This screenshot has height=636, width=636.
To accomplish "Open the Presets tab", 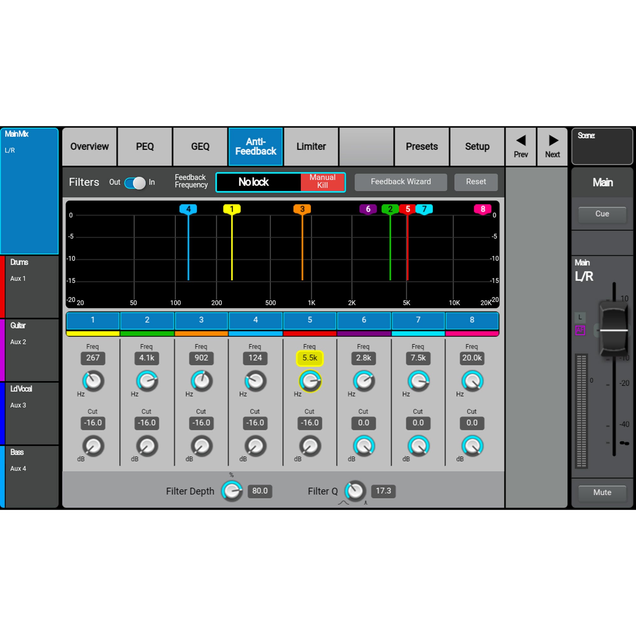I will click(422, 147).
